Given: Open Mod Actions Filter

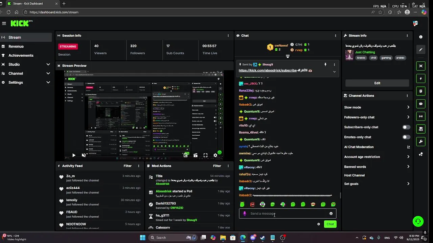Looking at the screenshot, I should [217, 166].
